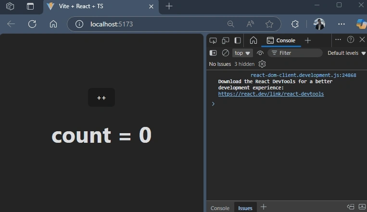Click the 3 hidden label

pyautogui.click(x=244, y=64)
